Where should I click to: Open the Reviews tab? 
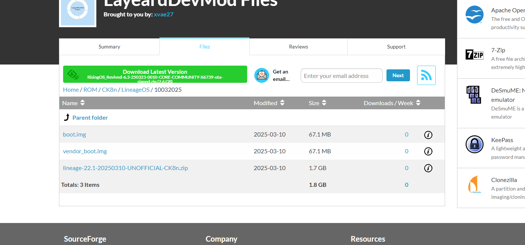(x=298, y=47)
